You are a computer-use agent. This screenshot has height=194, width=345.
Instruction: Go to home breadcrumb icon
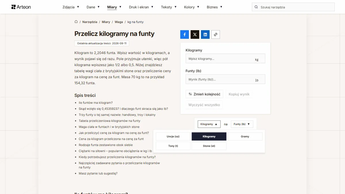click(76, 22)
